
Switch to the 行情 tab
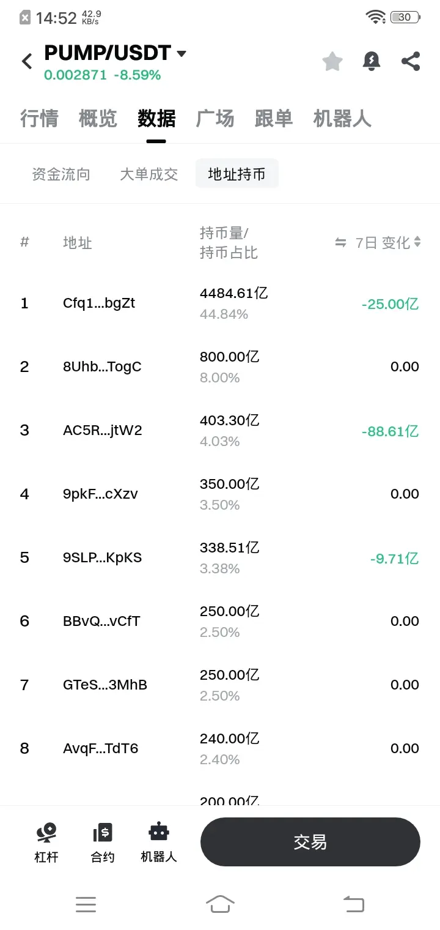point(39,118)
